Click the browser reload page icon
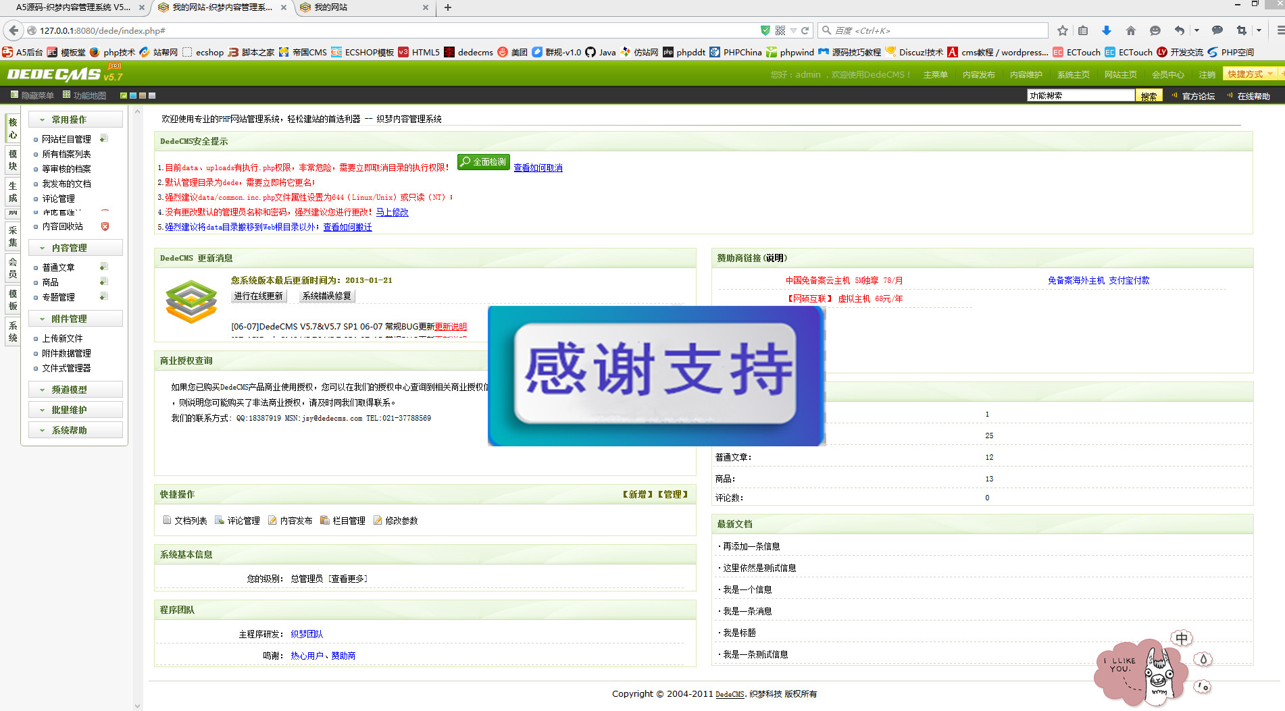Image resolution: width=1285 pixels, height=711 pixels. pos(805,30)
